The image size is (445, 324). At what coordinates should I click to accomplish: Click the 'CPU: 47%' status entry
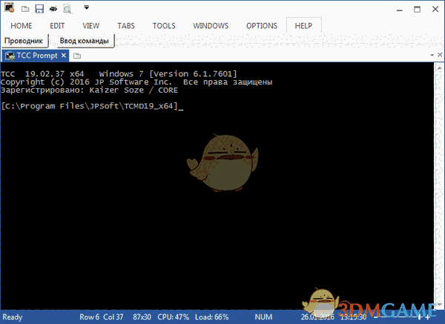[174, 317]
